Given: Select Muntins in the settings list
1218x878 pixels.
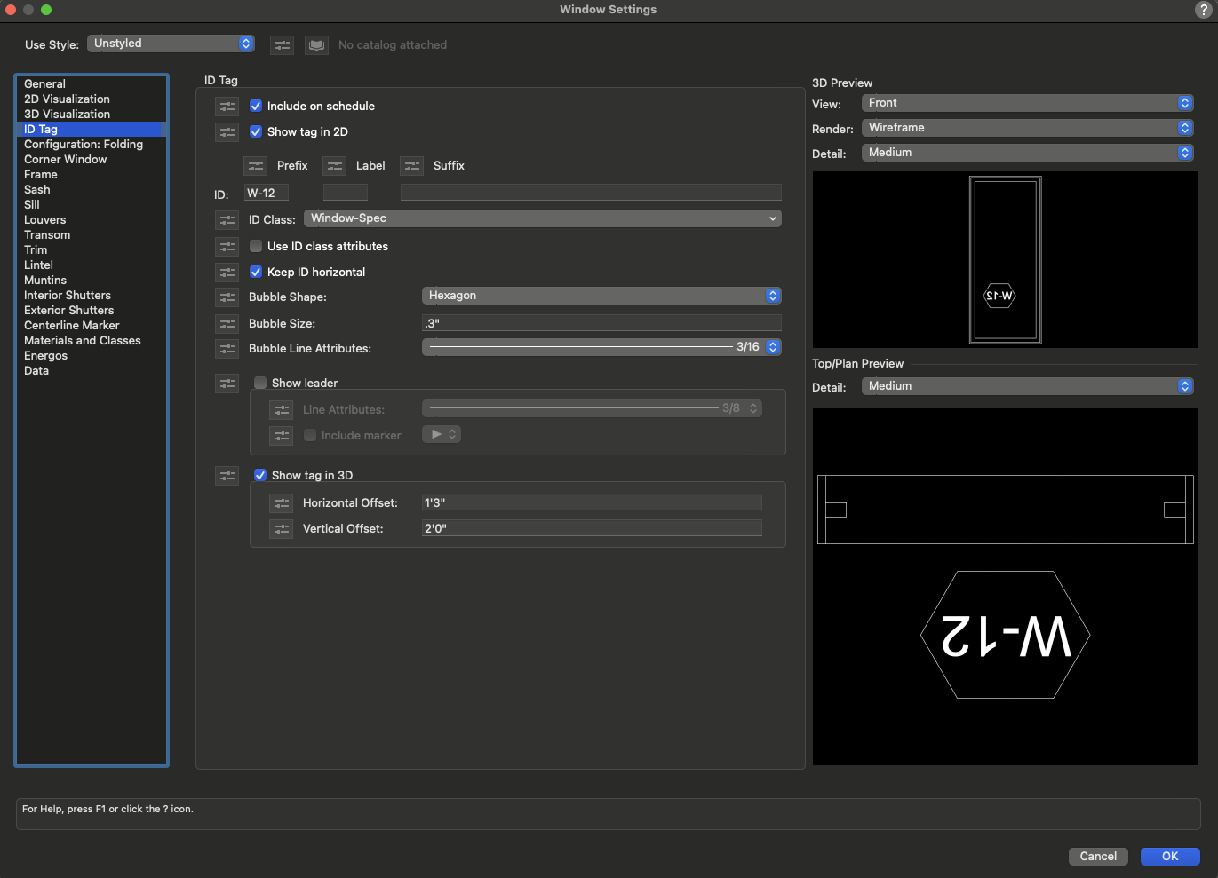Looking at the screenshot, I should coord(45,280).
